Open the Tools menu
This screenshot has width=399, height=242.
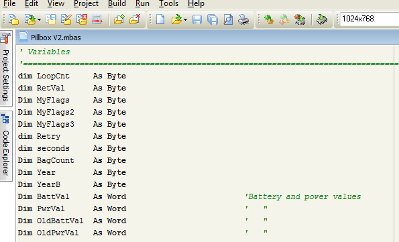[x=168, y=4]
